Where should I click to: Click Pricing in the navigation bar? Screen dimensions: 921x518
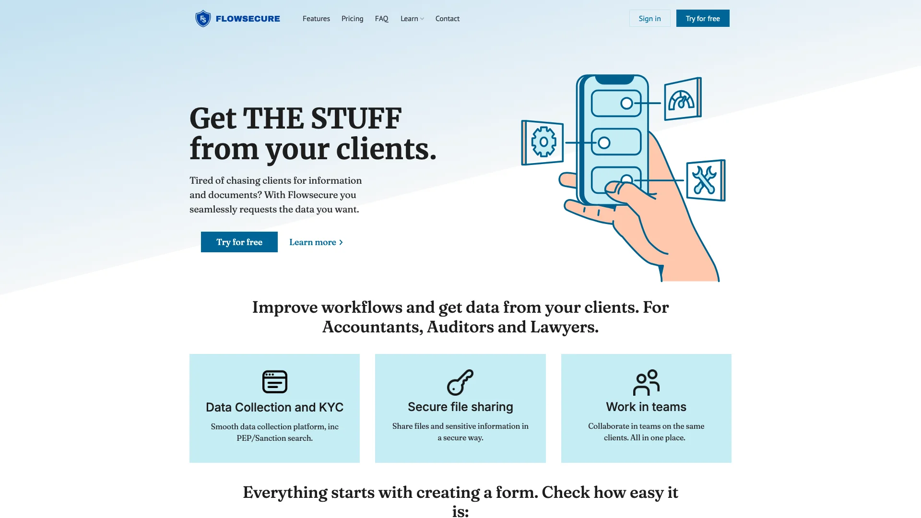[353, 18]
